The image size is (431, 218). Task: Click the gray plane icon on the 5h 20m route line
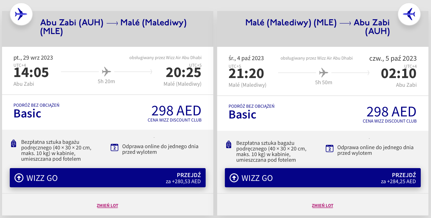pos(106,72)
